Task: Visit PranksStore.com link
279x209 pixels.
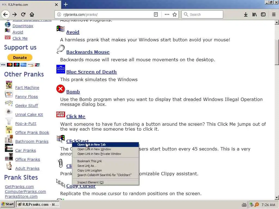Action: click(x=21, y=196)
